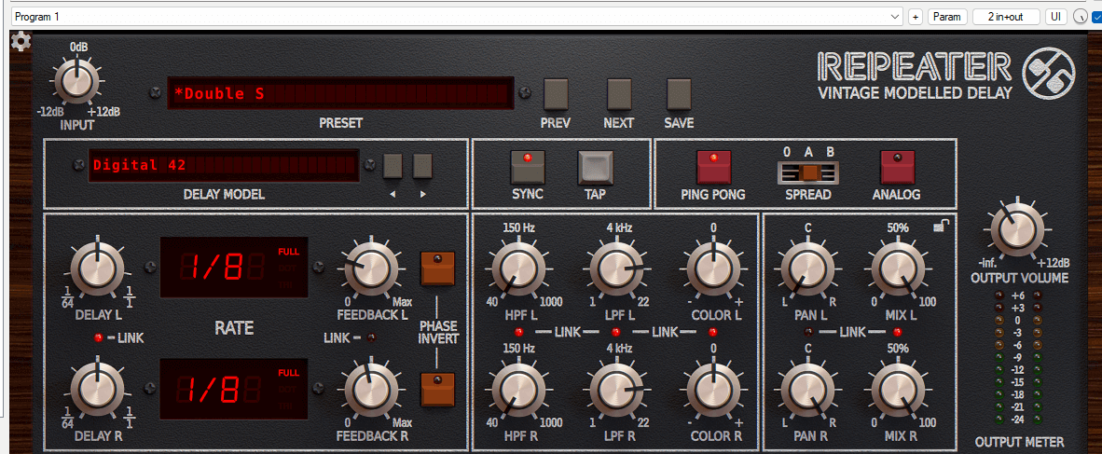
Task: Toggle the Delay LINK LED
Action: [x=99, y=338]
